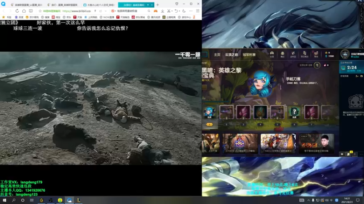The width and height of the screenshot is (364, 204).
Task: Open the browser hamburger menu
Action: point(197,11)
